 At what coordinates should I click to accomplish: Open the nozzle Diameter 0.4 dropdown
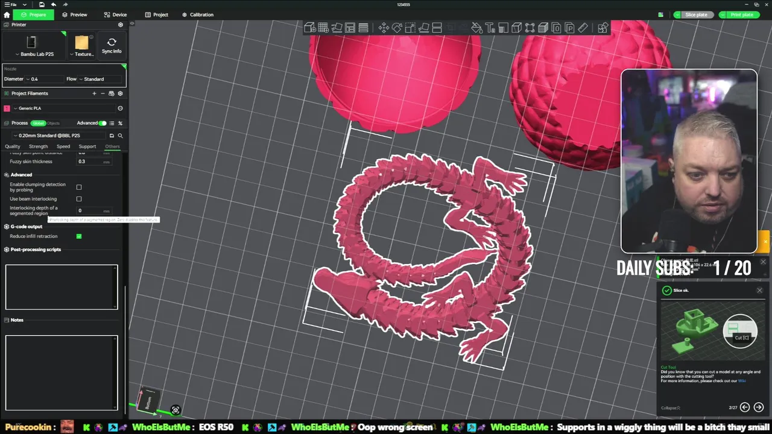click(44, 79)
